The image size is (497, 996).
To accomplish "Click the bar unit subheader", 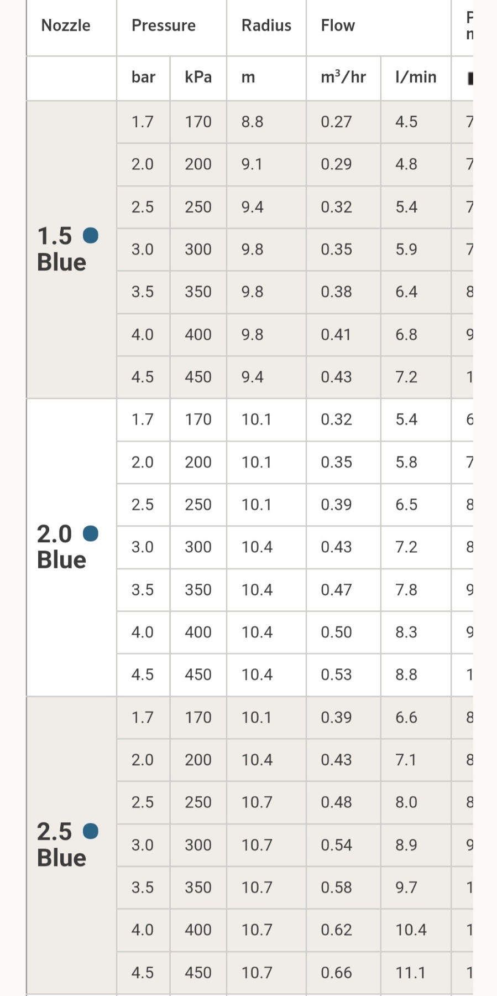I will pos(143,77).
